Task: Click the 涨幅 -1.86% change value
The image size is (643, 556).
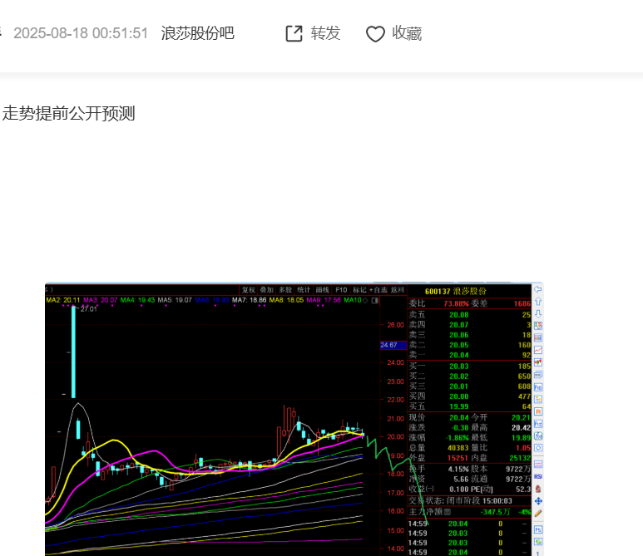Action: point(457,438)
